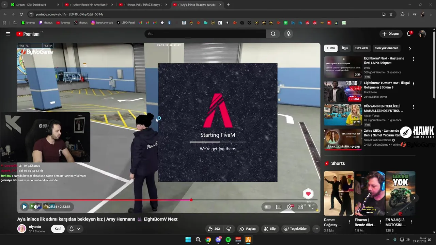Open the YouTube guide hamburger menu
436x245 pixels.
8,34
